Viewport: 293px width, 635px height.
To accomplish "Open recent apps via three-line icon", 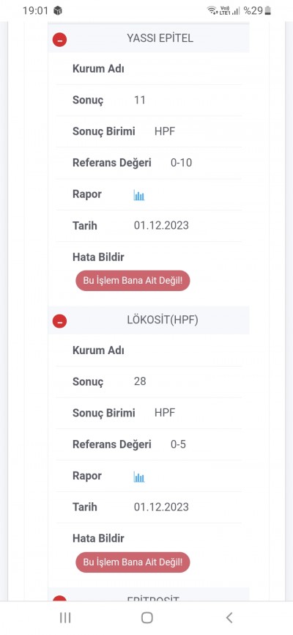I will pos(65,617).
